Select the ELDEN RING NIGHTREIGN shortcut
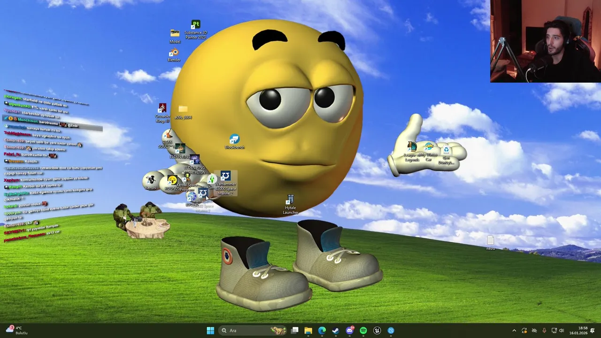Screen dimensions: 601x338 (x=194, y=165)
